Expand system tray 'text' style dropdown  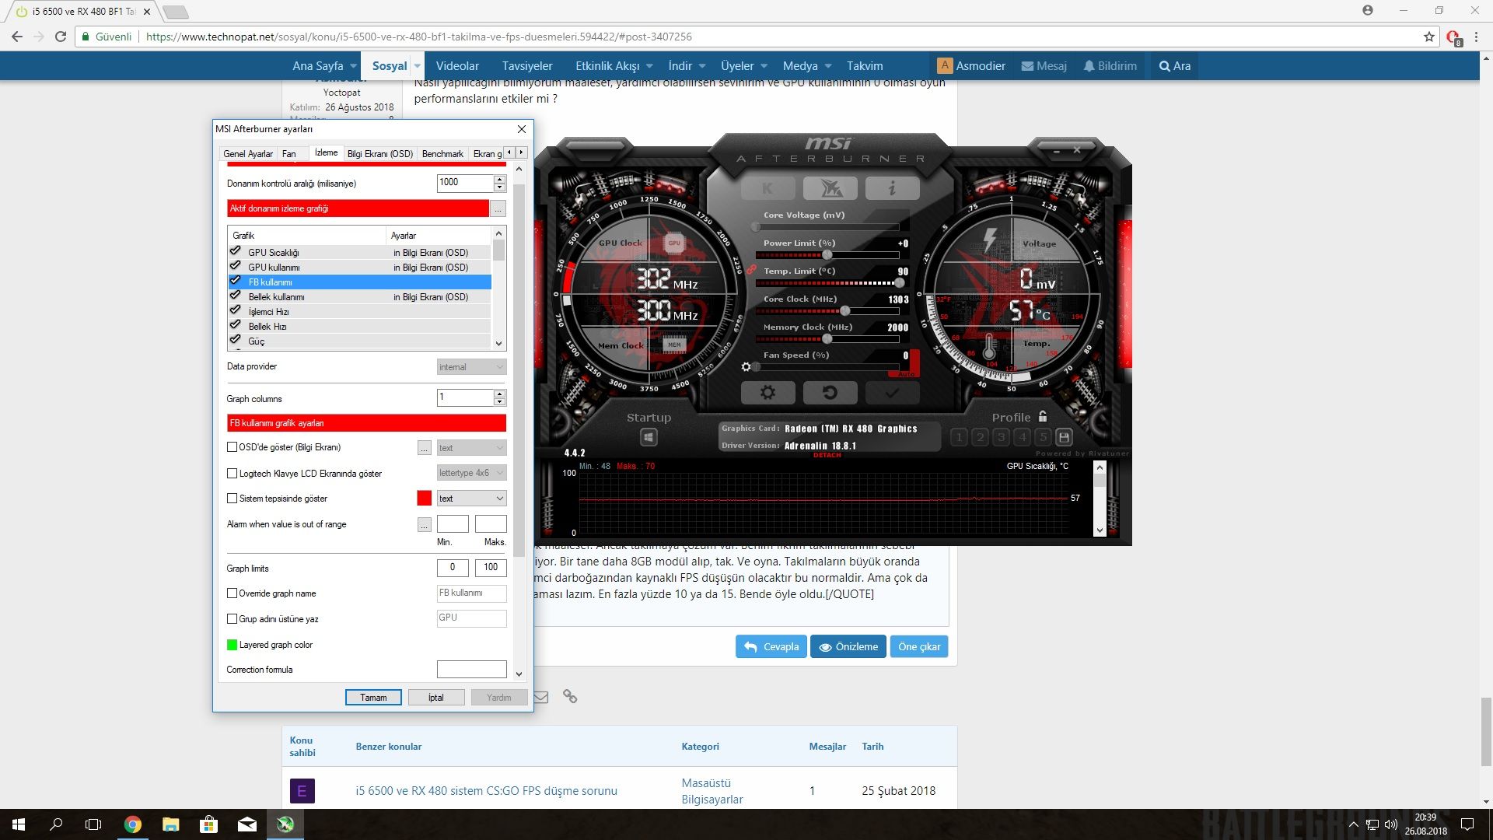(471, 499)
